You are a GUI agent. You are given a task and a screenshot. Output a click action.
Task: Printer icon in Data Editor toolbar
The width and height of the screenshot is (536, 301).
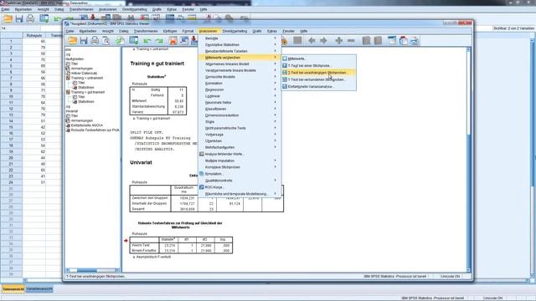[x=30, y=18]
